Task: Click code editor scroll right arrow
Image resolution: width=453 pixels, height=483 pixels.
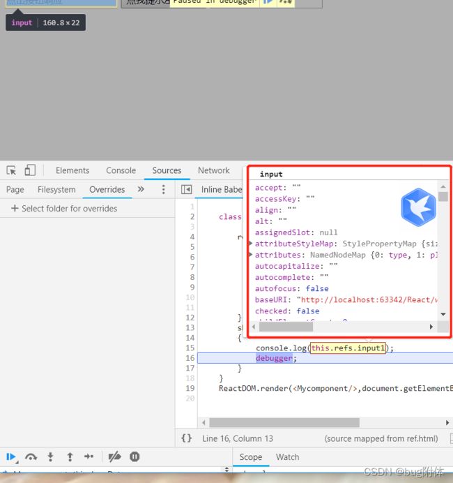Action: click(x=447, y=423)
